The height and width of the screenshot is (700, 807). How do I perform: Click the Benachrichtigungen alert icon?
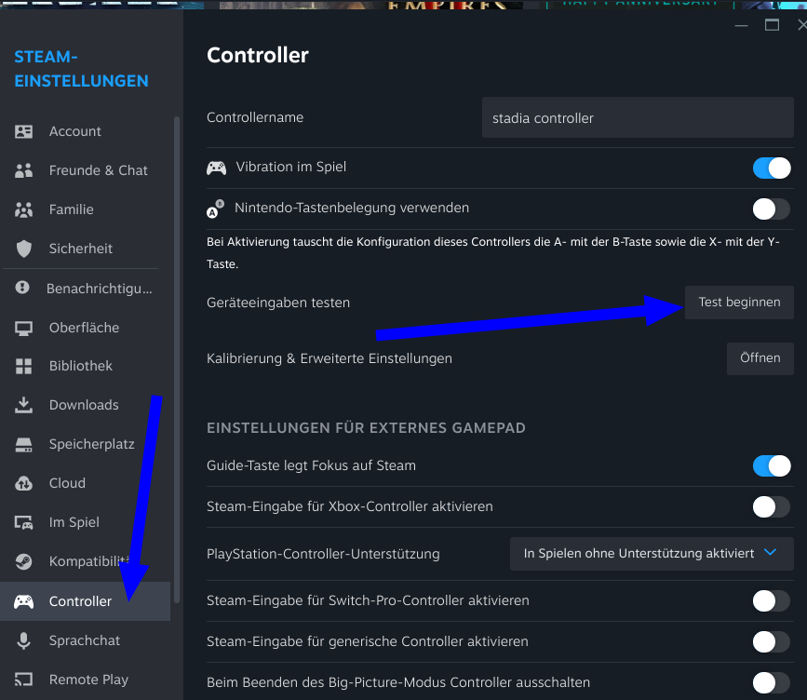tap(22, 288)
